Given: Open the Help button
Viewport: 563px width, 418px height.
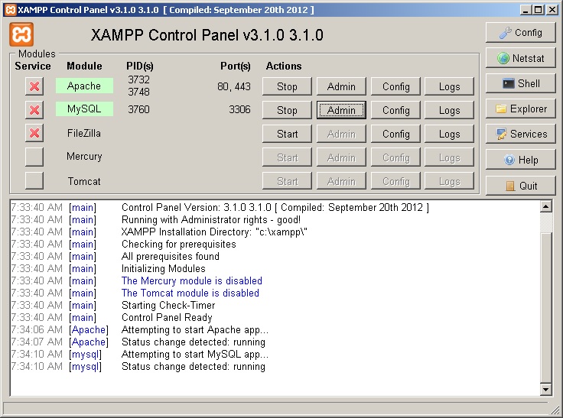Looking at the screenshot, I should (520, 160).
